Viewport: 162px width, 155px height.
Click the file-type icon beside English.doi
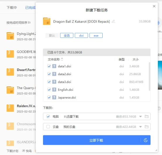54,89
